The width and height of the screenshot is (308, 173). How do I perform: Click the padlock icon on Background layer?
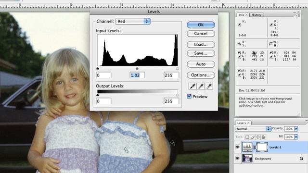(301, 158)
